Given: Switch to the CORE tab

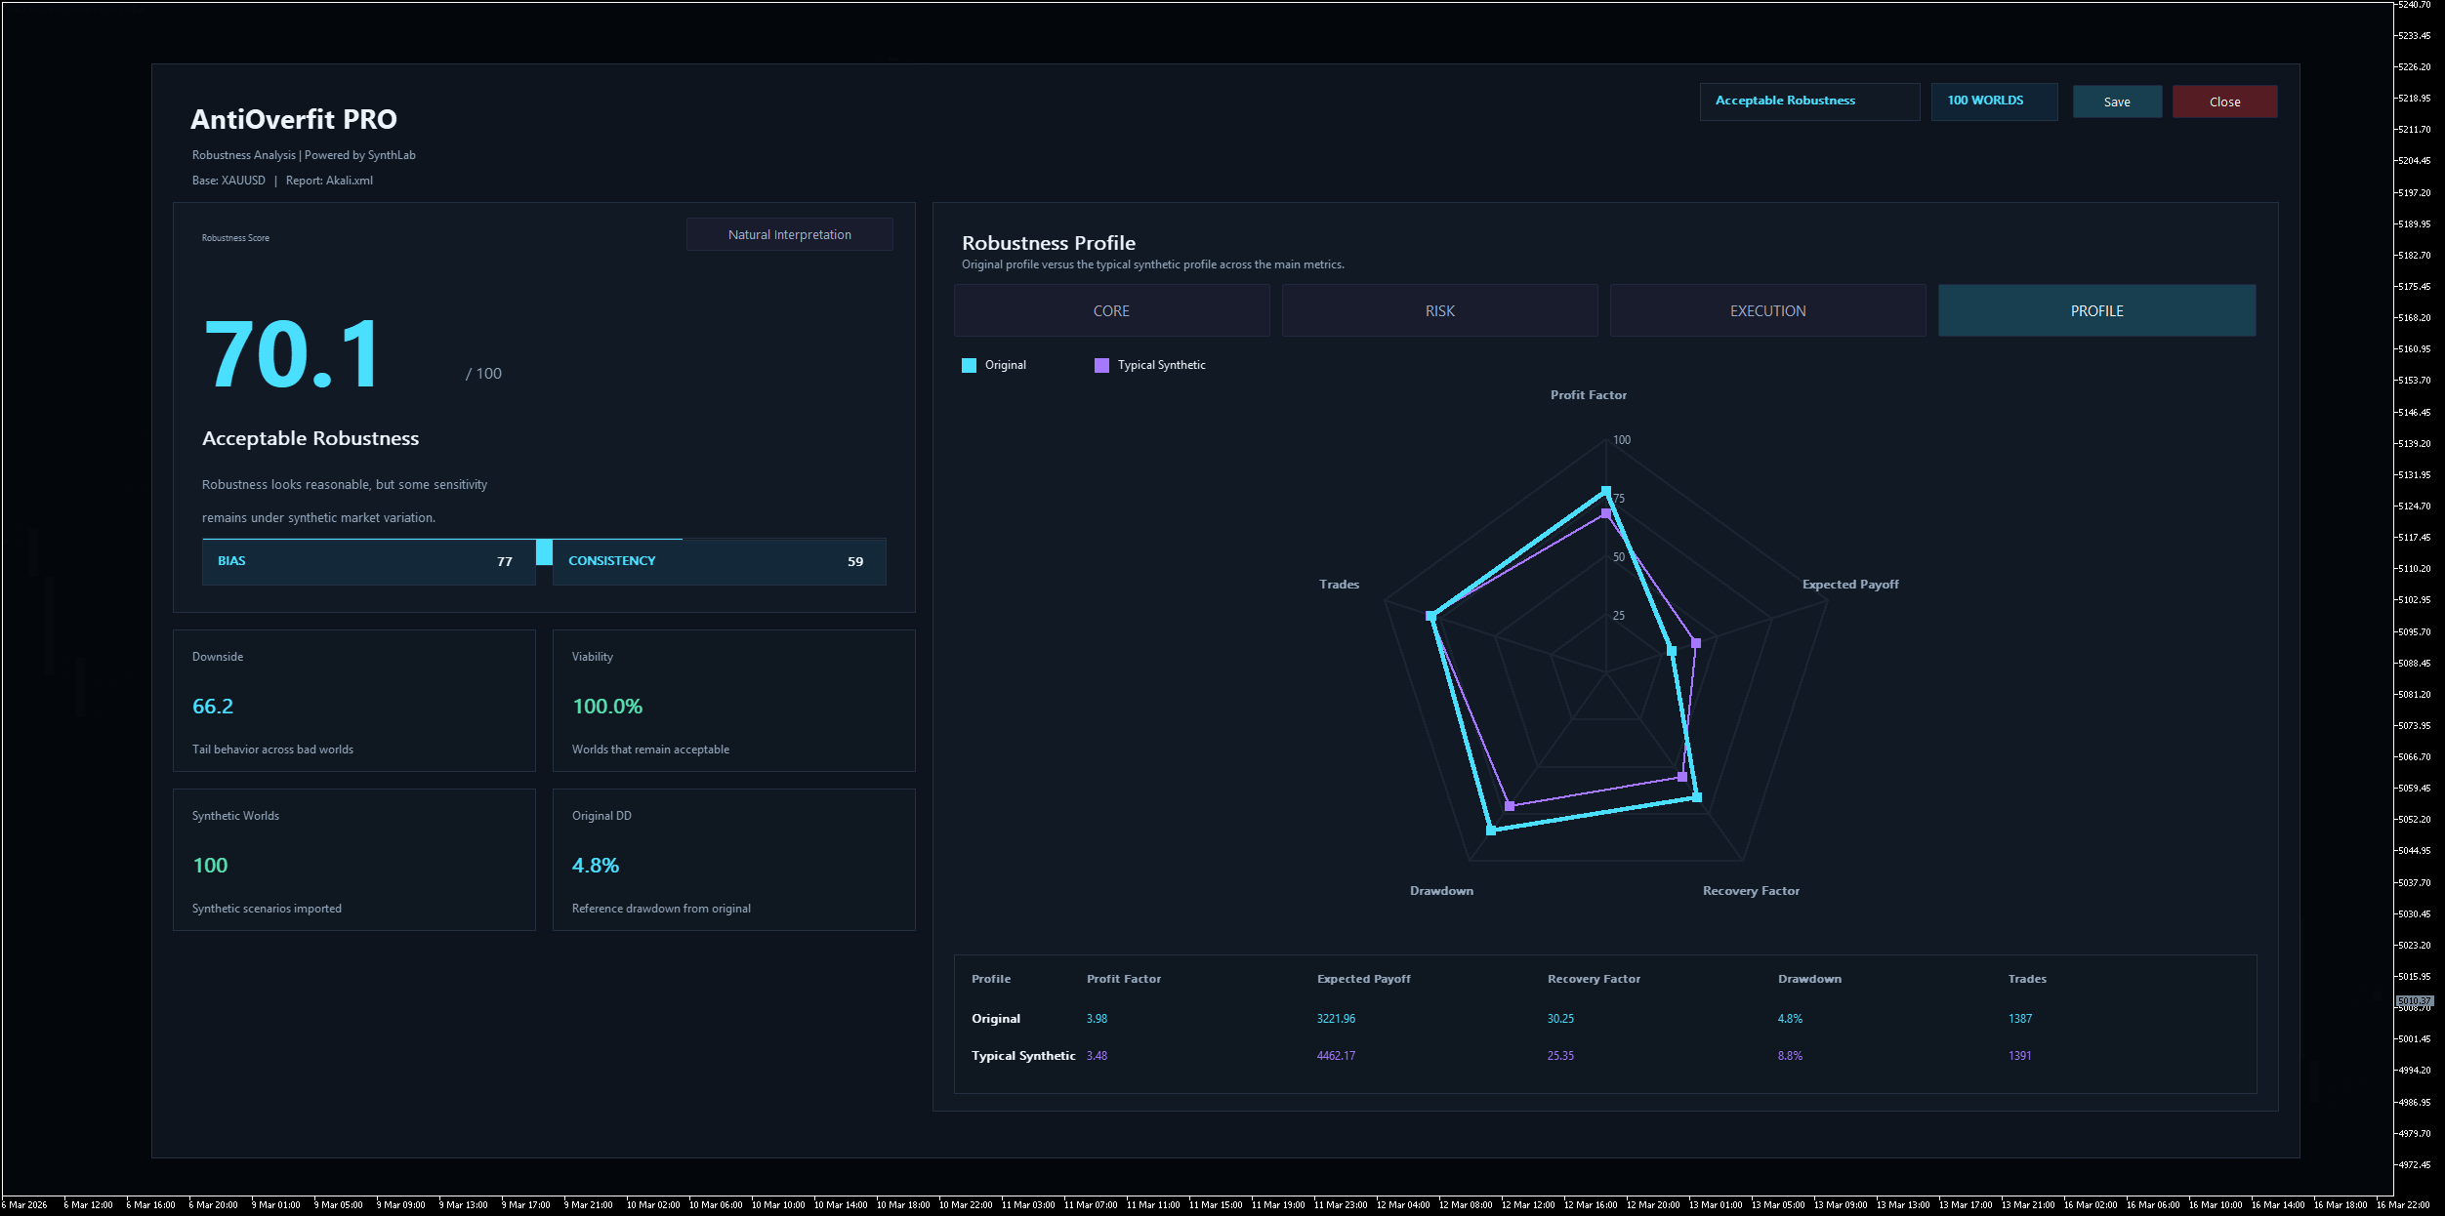Looking at the screenshot, I should pyautogui.click(x=1111, y=310).
